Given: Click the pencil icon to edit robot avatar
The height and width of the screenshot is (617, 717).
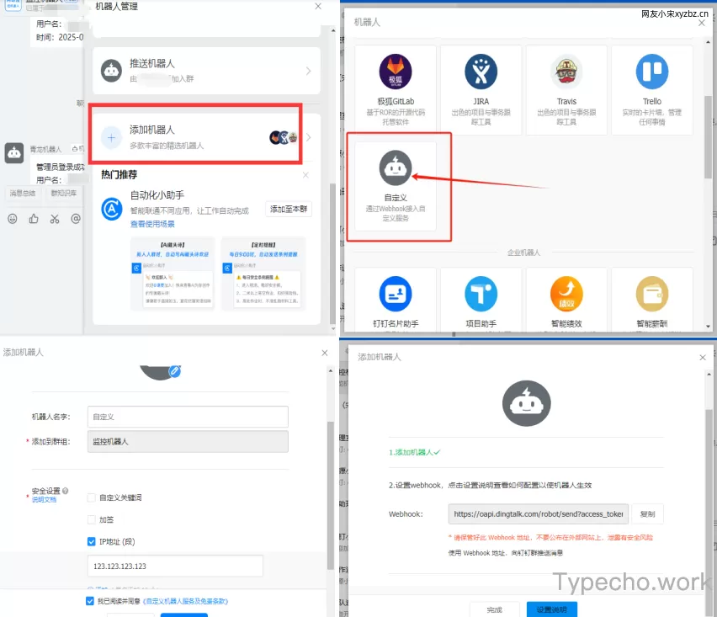Looking at the screenshot, I should [x=175, y=370].
